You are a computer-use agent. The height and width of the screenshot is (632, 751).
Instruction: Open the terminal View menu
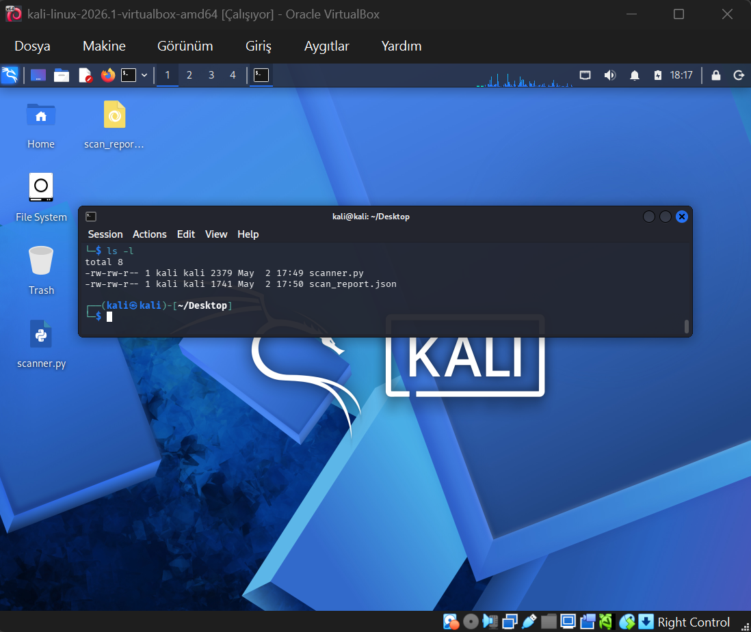[216, 234]
